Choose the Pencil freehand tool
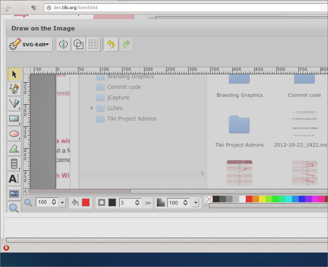The width and height of the screenshot is (328, 267). [x=14, y=89]
